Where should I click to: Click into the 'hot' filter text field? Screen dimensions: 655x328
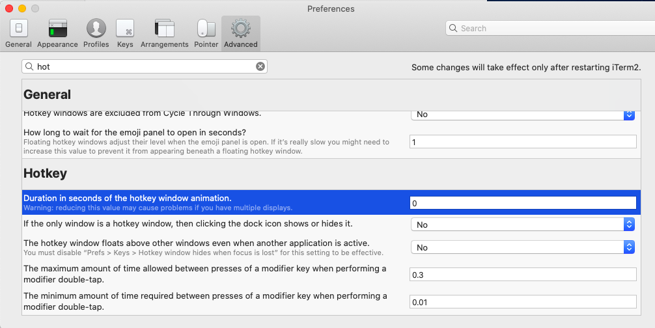tap(143, 66)
